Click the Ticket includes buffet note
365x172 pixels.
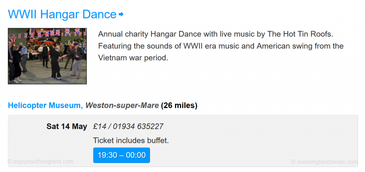pyautogui.click(x=131, y=141)
